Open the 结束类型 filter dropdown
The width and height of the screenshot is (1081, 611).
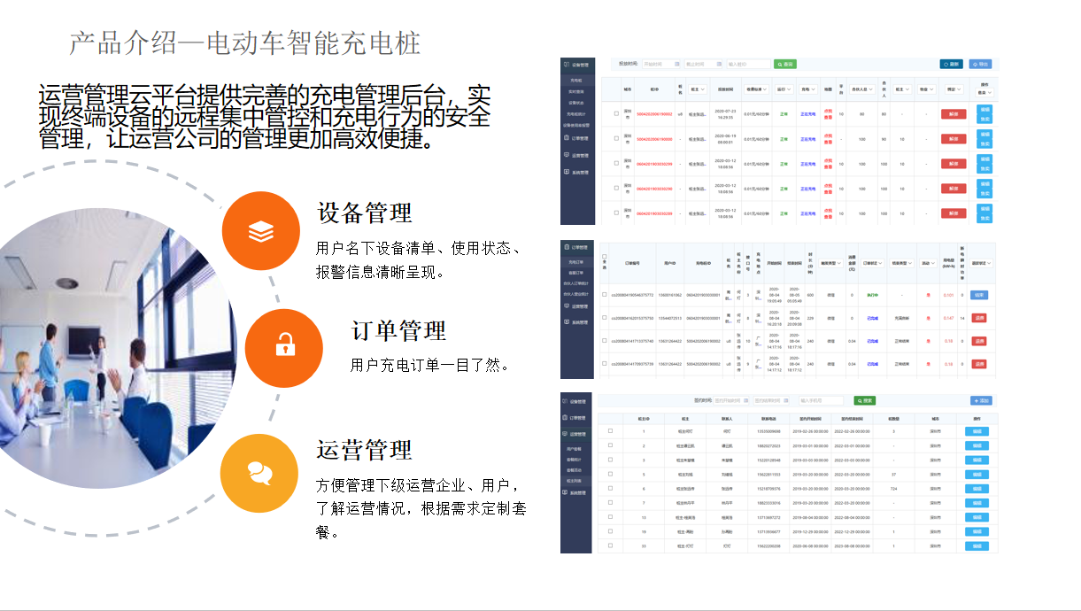900,263
